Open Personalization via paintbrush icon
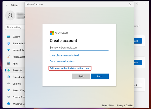The width and height of the screenshot is (151, 109). 9,57
